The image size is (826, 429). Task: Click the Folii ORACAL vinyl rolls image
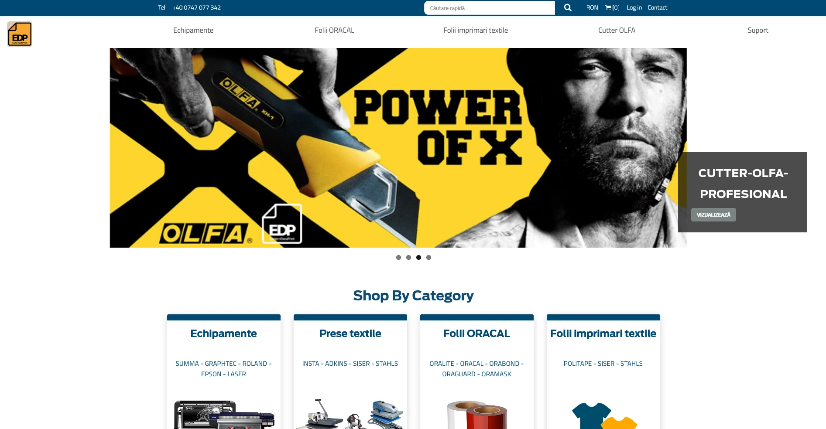pos(477,415)
